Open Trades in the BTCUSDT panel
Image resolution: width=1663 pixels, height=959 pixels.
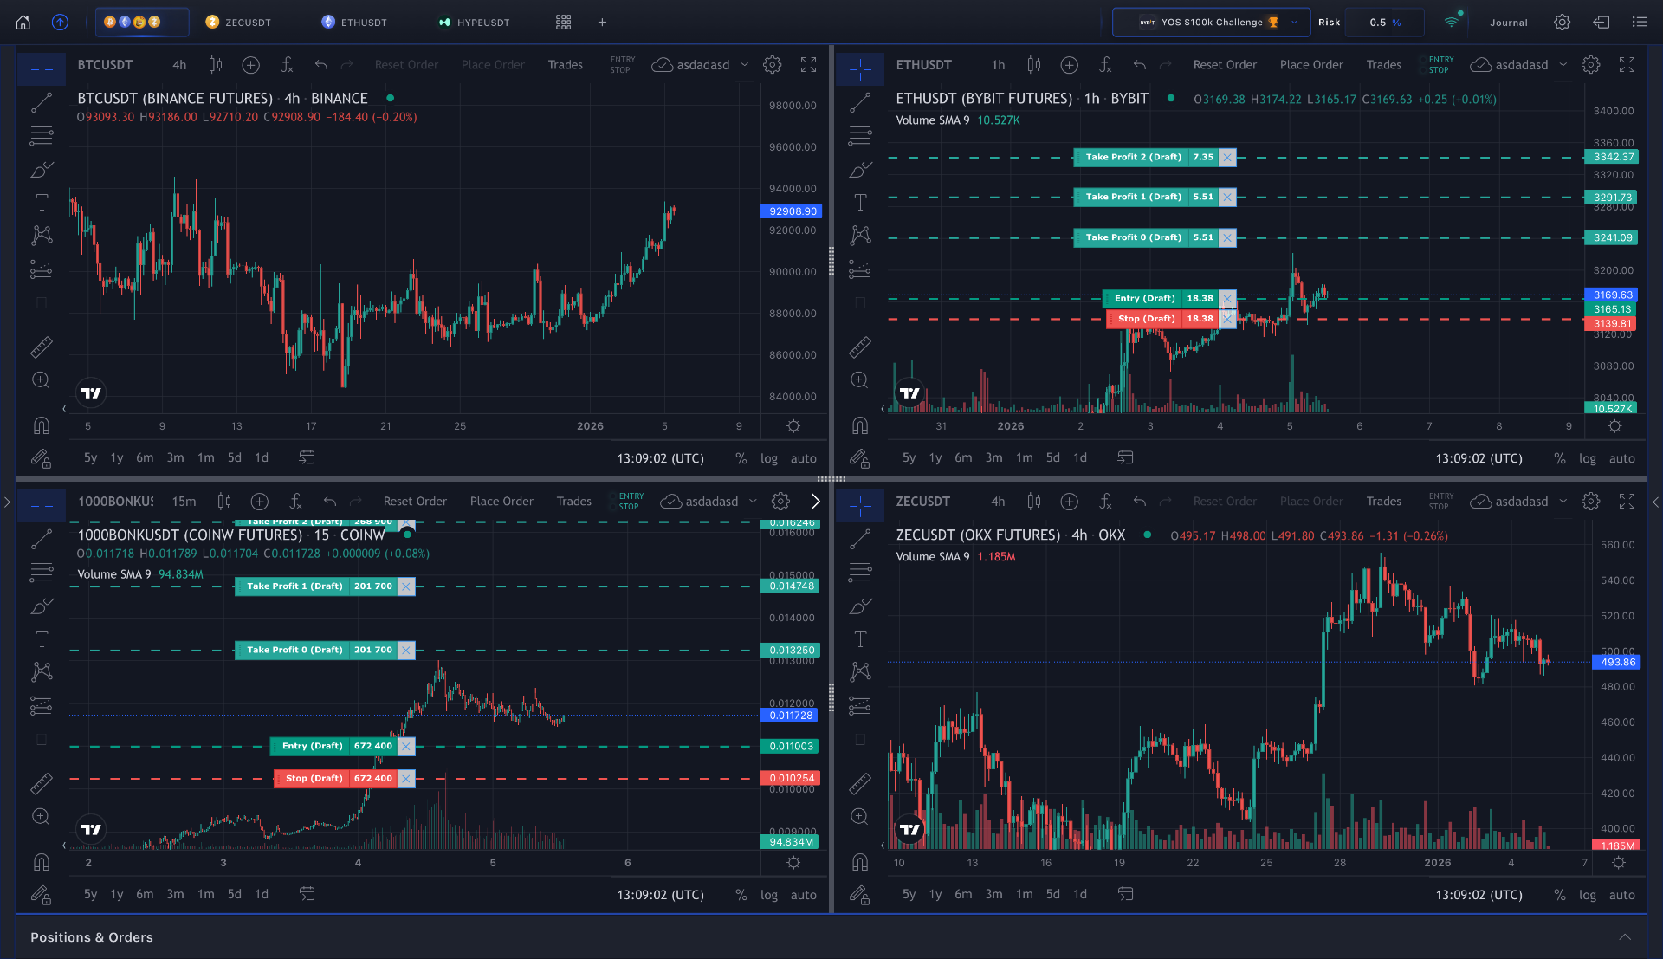click(566, 65)
